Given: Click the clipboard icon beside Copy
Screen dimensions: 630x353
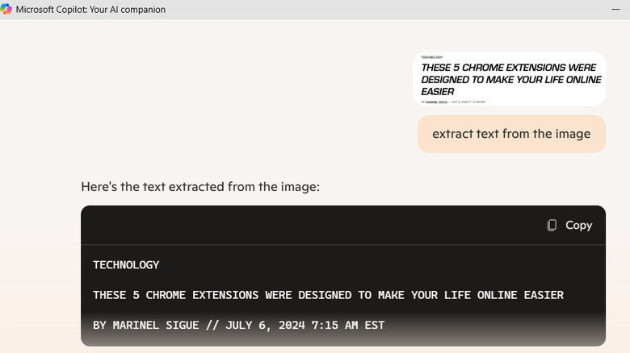Looking at the screenshot, I should tap(552, 226).
